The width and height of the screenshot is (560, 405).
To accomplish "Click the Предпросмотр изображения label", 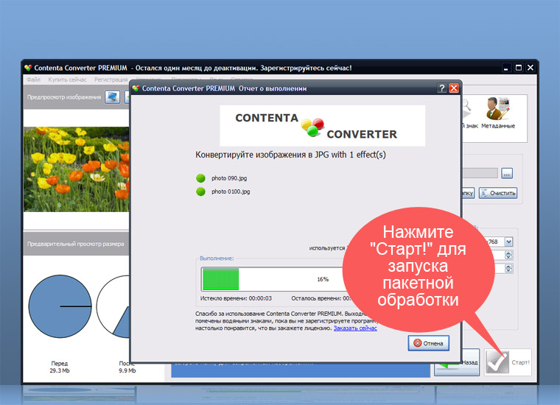I will click(64, 97).
